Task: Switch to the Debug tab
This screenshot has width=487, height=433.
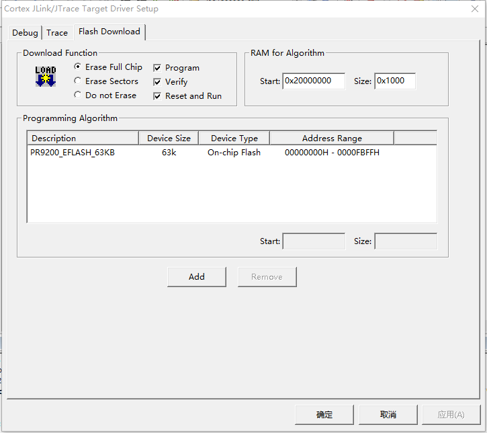Action: (x=25, y=33)
